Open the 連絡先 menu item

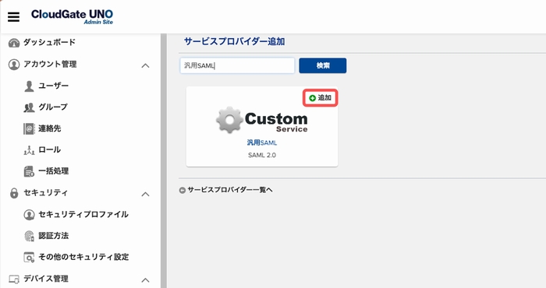[x=49, y=128]
